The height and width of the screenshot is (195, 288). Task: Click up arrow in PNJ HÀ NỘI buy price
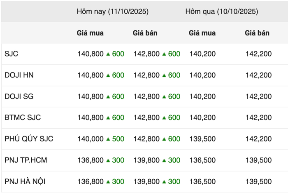tap(108, 181)
